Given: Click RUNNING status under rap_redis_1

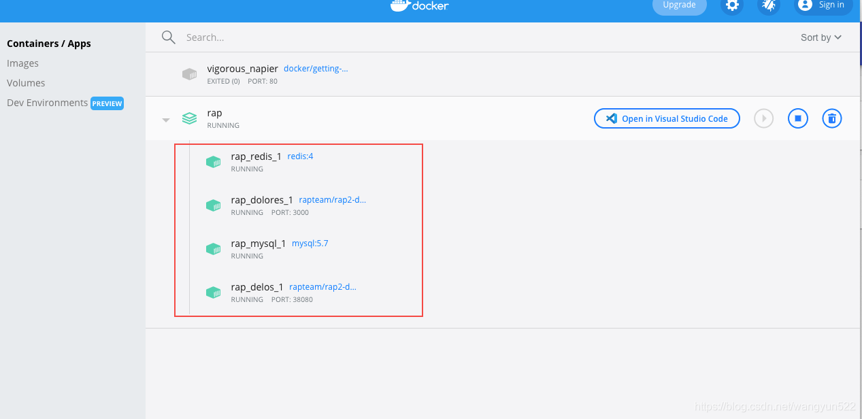Looking at the screenshot, I should click(247, 169).
